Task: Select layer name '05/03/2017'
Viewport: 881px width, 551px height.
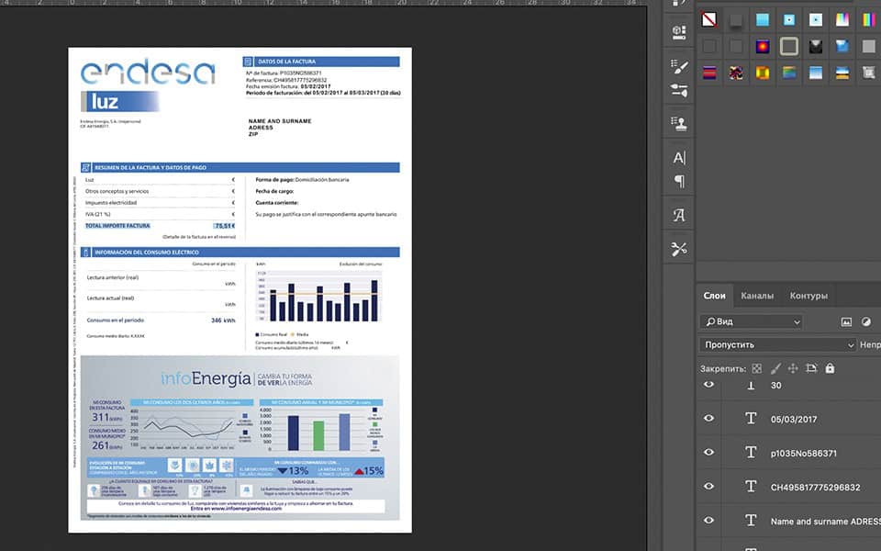Action: [793, 420]
